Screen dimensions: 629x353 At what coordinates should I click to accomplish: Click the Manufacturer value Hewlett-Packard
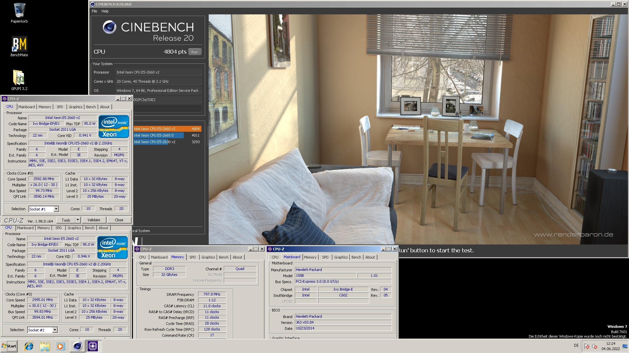click(x=343, y=270)
